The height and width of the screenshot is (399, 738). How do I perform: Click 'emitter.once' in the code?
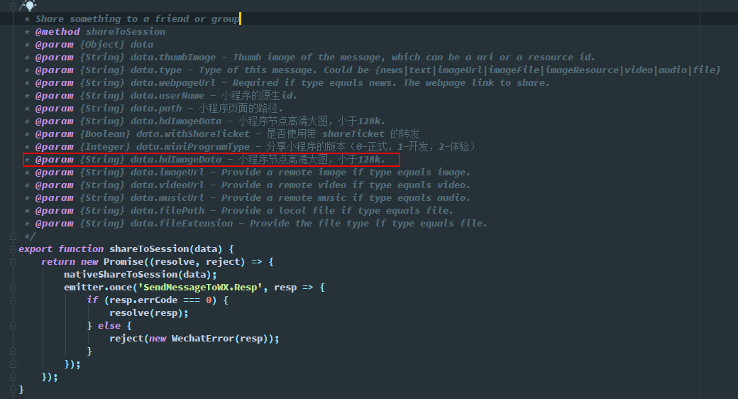(x=98, y=287)
